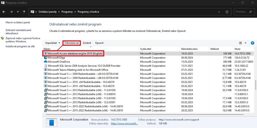
Task: Click Změnit in the toolbar
Action: tap(87, 43)
